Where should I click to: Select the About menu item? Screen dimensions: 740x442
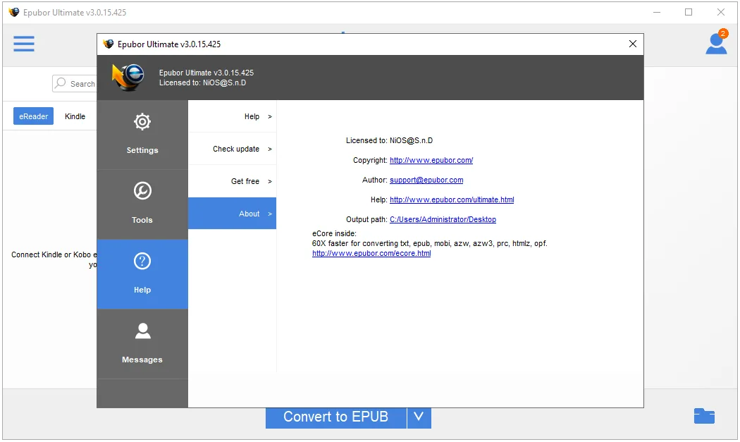232,214
